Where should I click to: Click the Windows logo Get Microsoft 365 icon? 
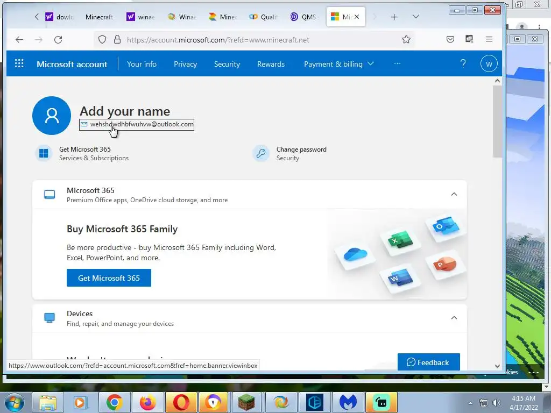[44, 153]
